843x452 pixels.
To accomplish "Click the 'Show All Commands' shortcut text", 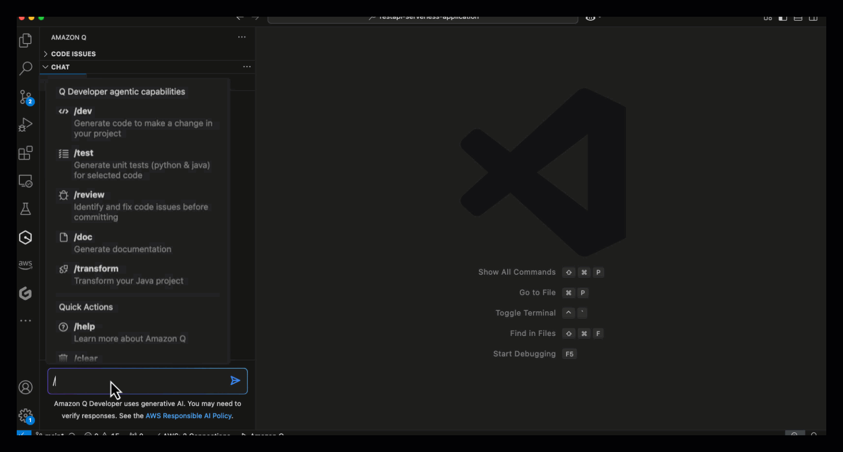I will pos(517,272).
